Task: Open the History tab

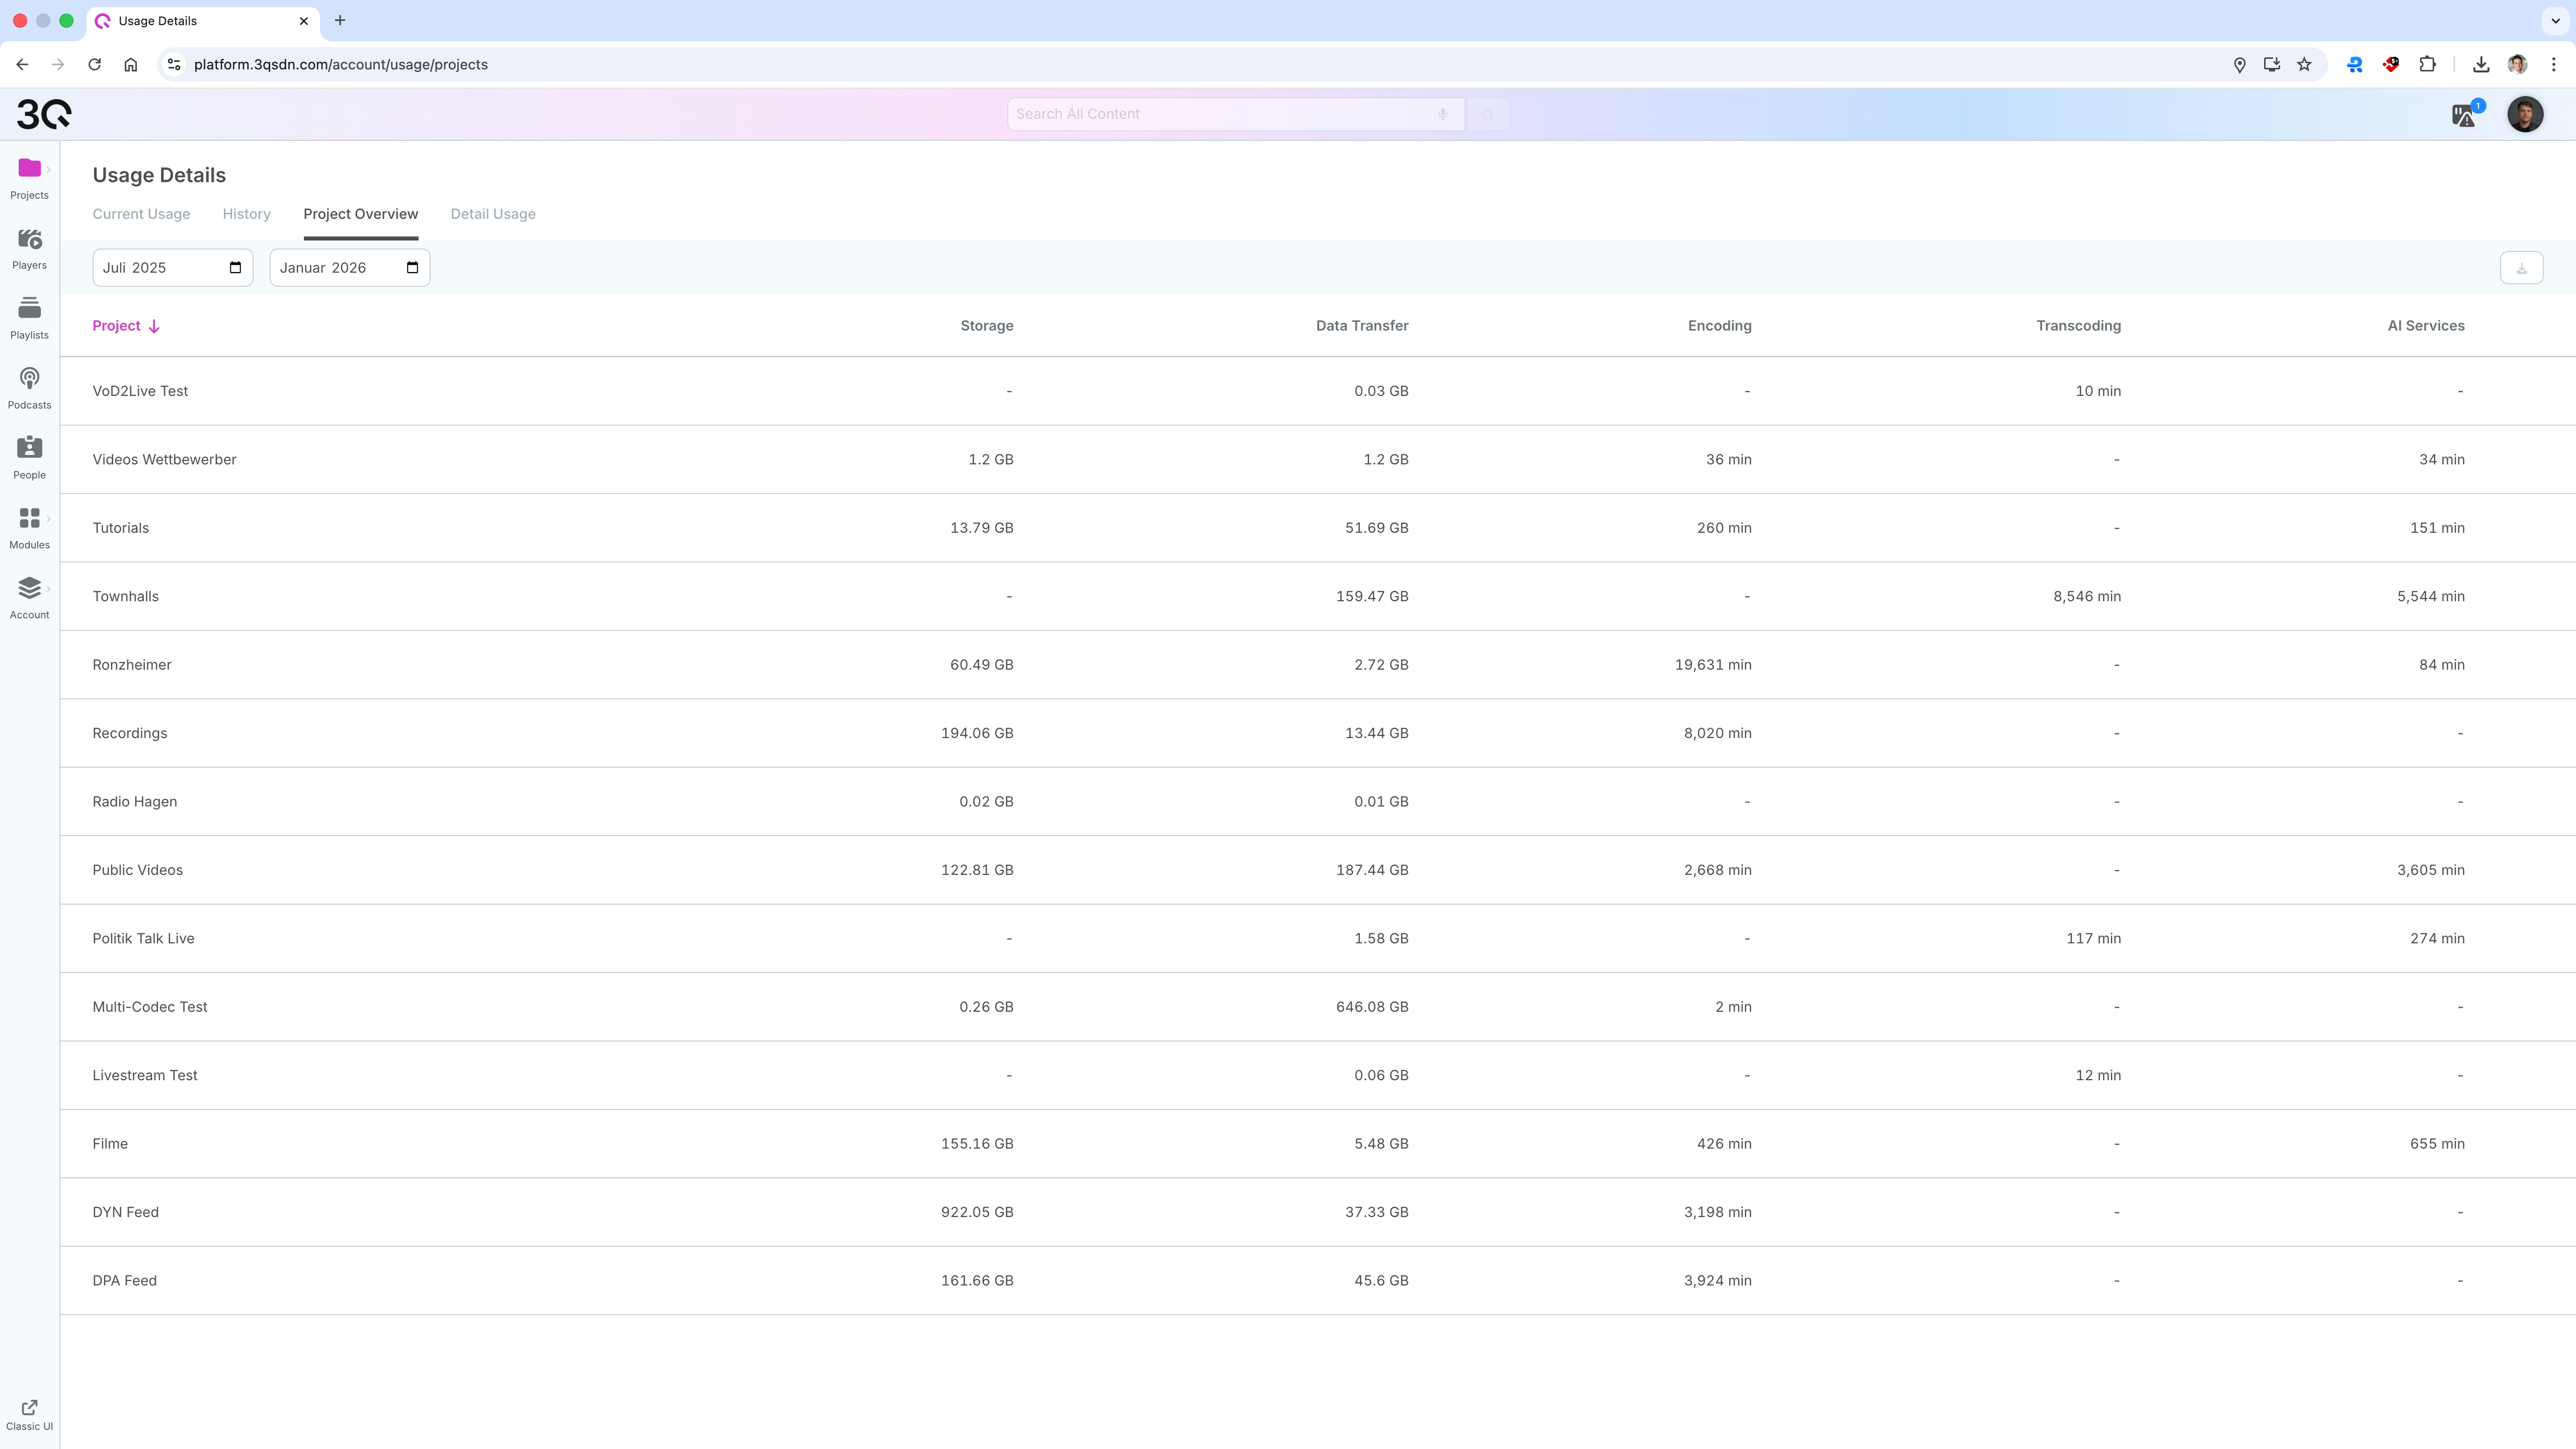Action: [246, 214]
